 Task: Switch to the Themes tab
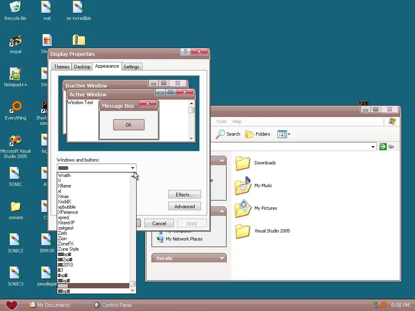[x=62, y=67]
